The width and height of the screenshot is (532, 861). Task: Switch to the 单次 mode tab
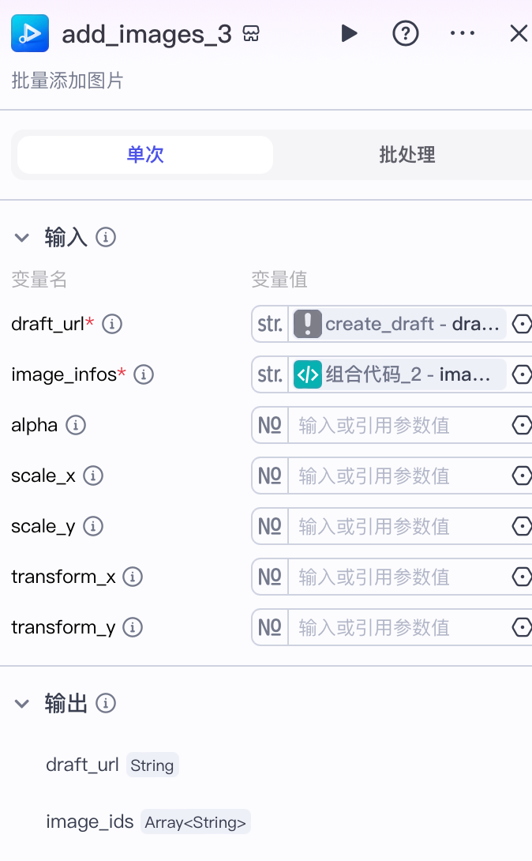click(145, 155)
